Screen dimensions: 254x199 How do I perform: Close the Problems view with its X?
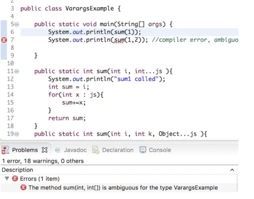click(x=45, y=150)
